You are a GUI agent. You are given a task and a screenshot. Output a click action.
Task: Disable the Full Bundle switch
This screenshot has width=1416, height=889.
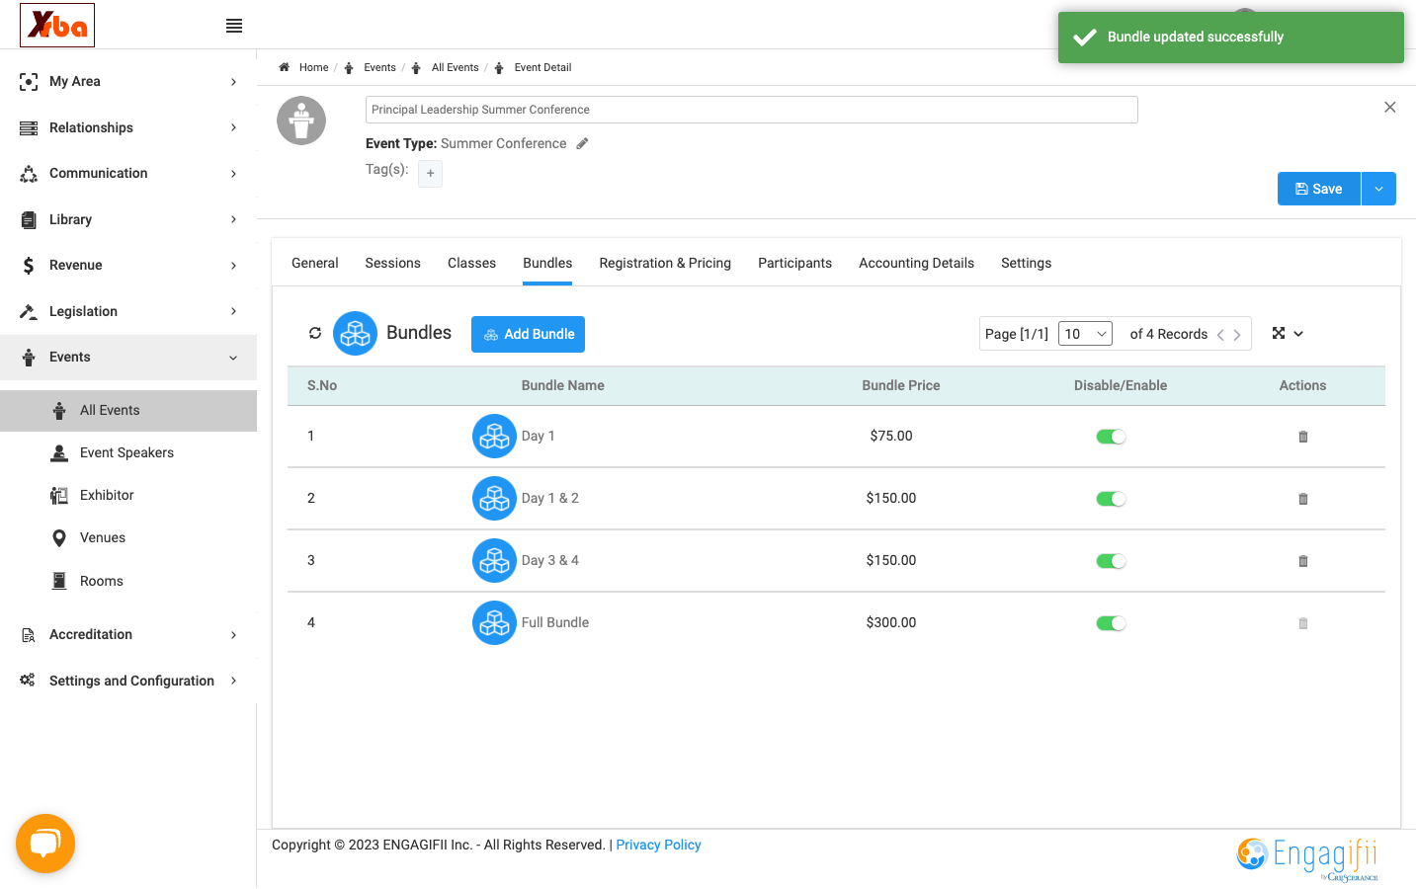pos(1111,623)
